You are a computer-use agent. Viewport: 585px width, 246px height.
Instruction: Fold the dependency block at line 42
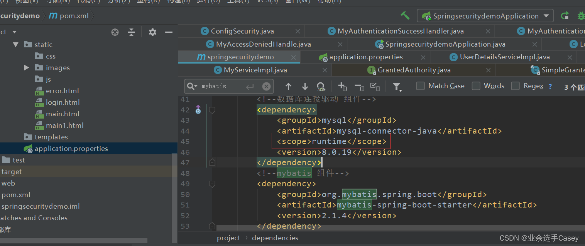(x=212, y=110)
